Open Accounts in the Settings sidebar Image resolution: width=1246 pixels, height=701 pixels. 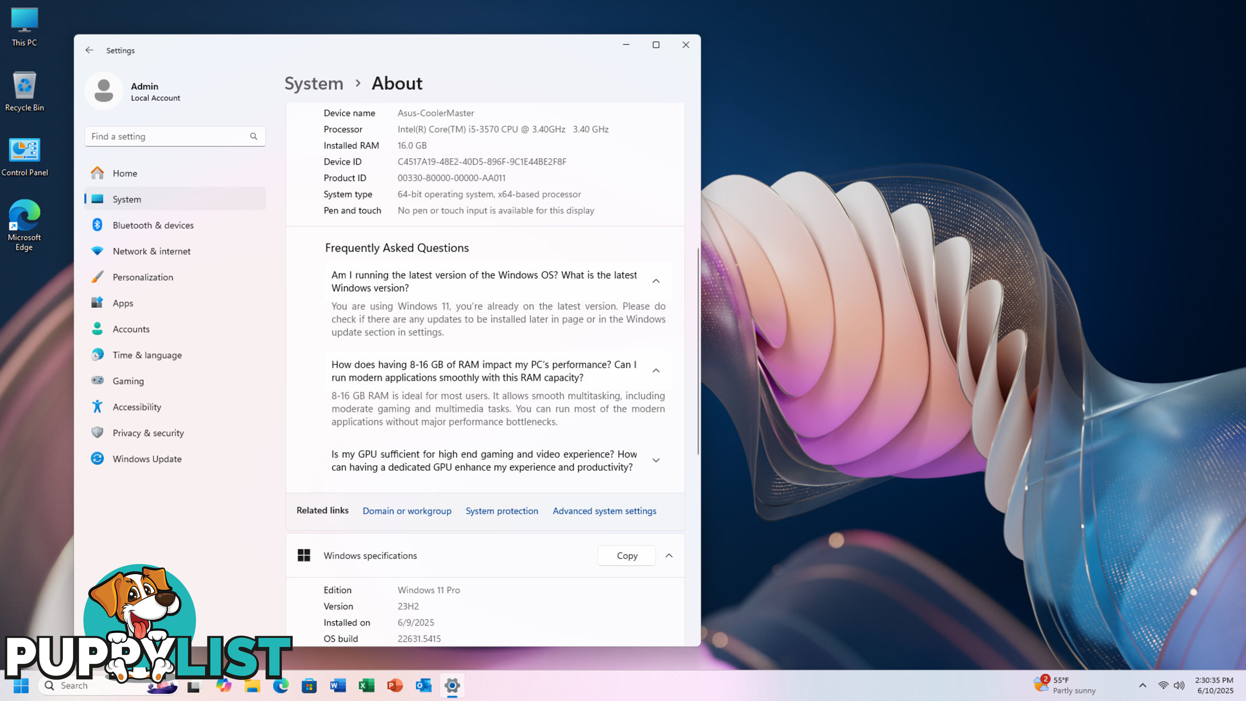[175, 329]
